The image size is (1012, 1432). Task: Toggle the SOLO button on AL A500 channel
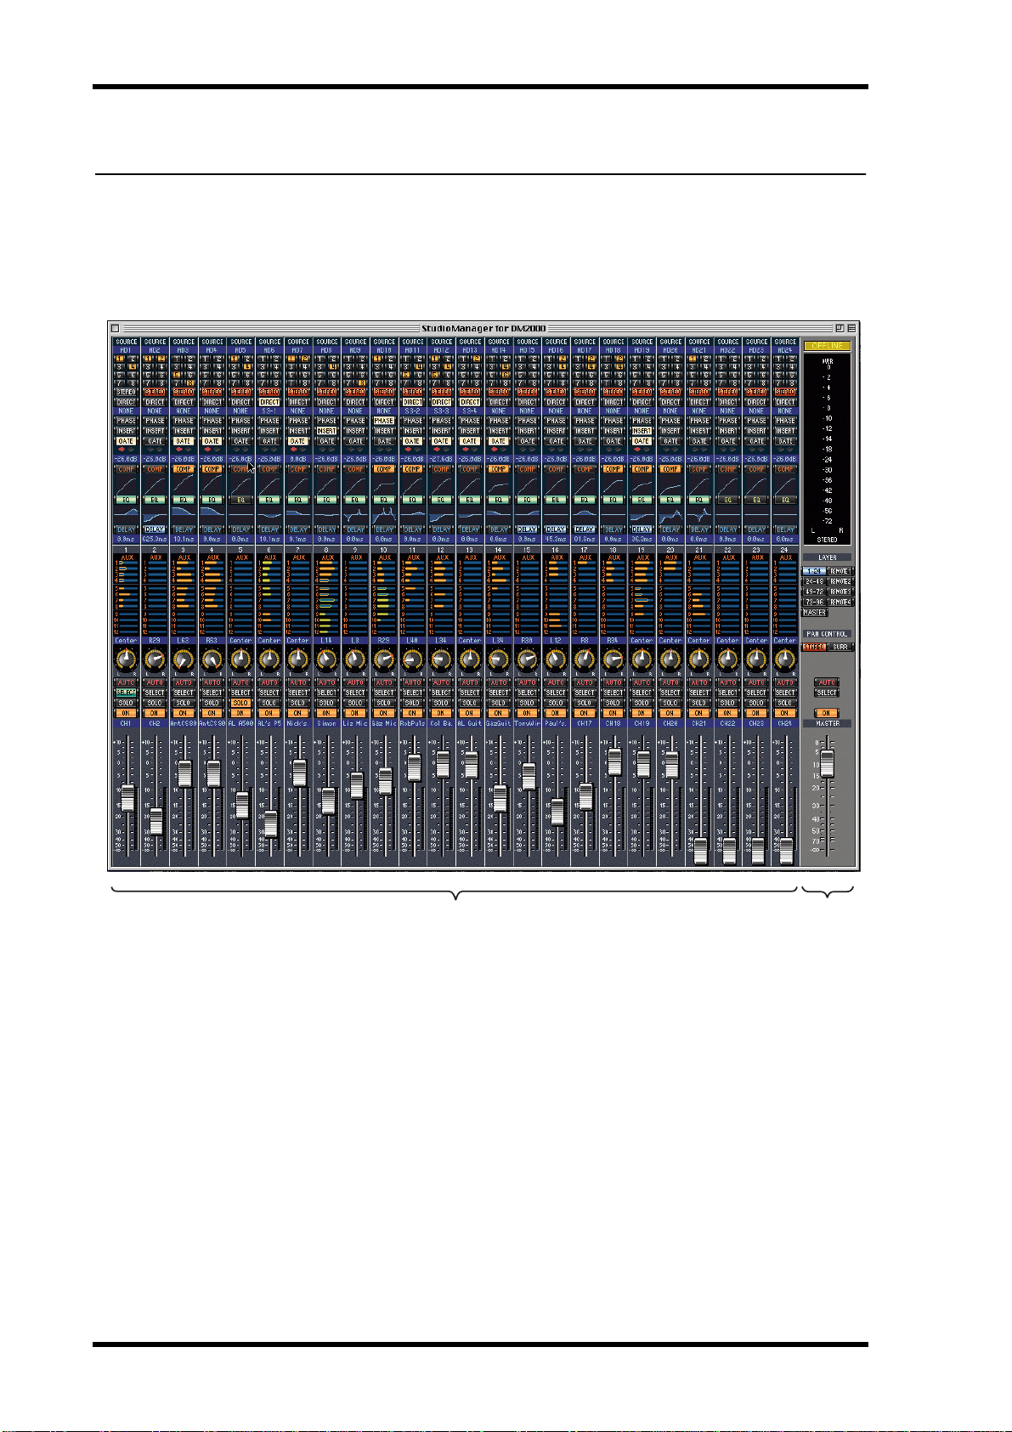click(240, 703)
